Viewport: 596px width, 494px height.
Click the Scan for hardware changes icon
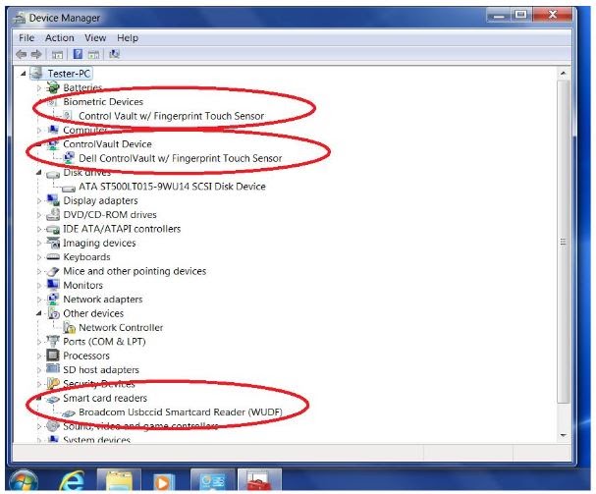115,54
